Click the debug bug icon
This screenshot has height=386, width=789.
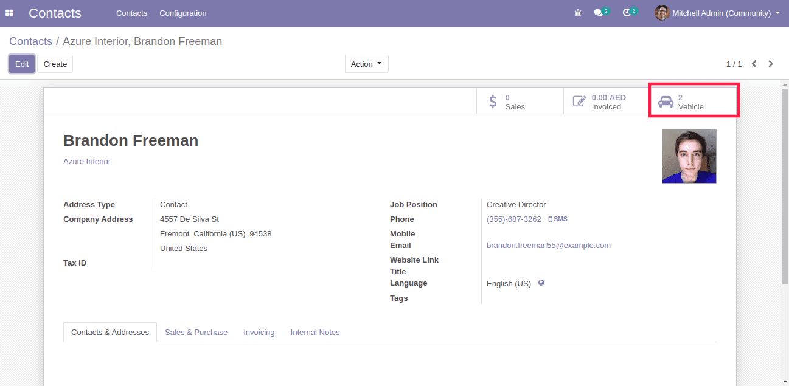tap(578, 13)
